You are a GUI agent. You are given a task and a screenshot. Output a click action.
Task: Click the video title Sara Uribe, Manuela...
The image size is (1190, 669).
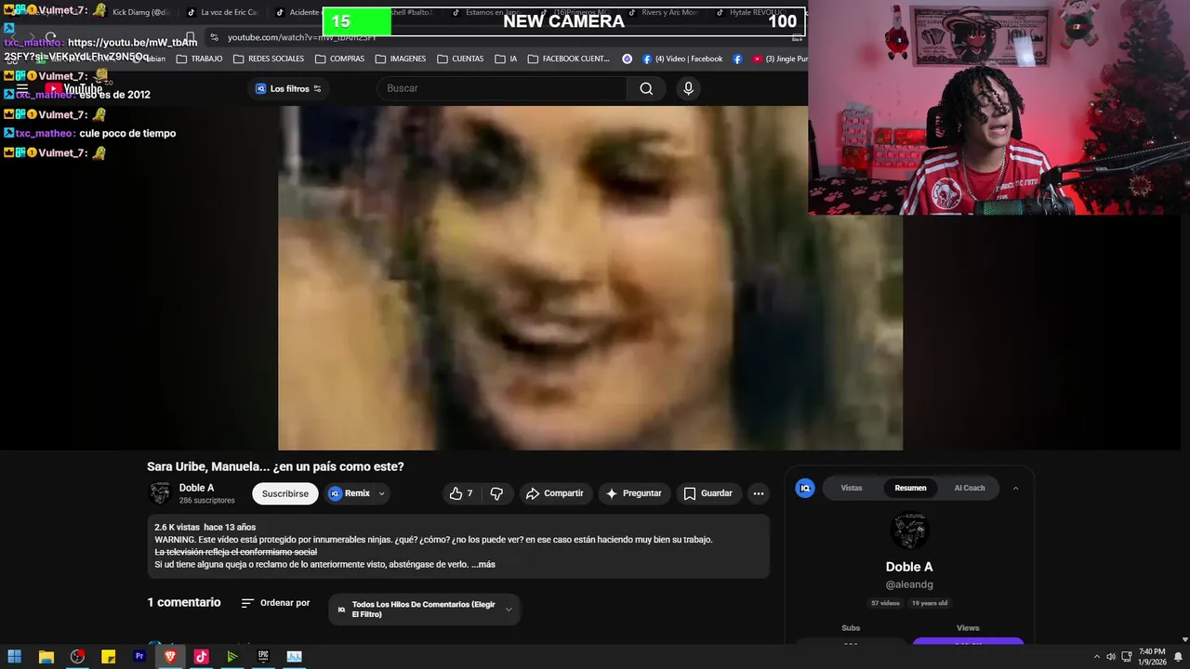(275, 466)
